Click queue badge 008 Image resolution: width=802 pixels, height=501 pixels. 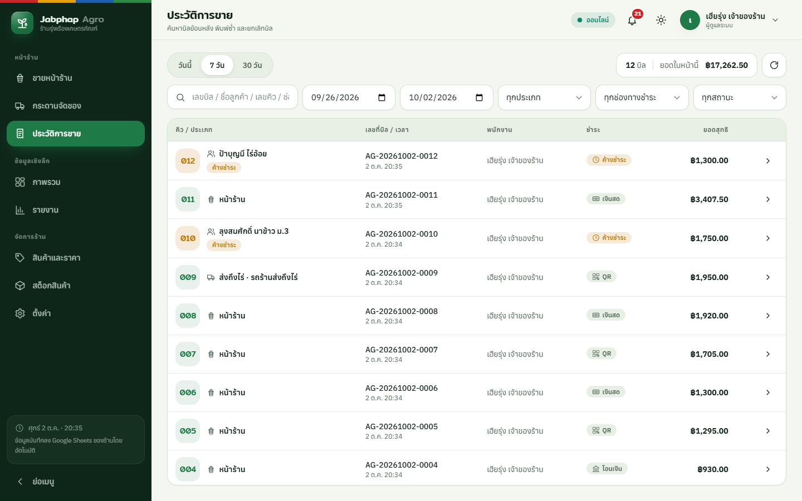(188, 316)
